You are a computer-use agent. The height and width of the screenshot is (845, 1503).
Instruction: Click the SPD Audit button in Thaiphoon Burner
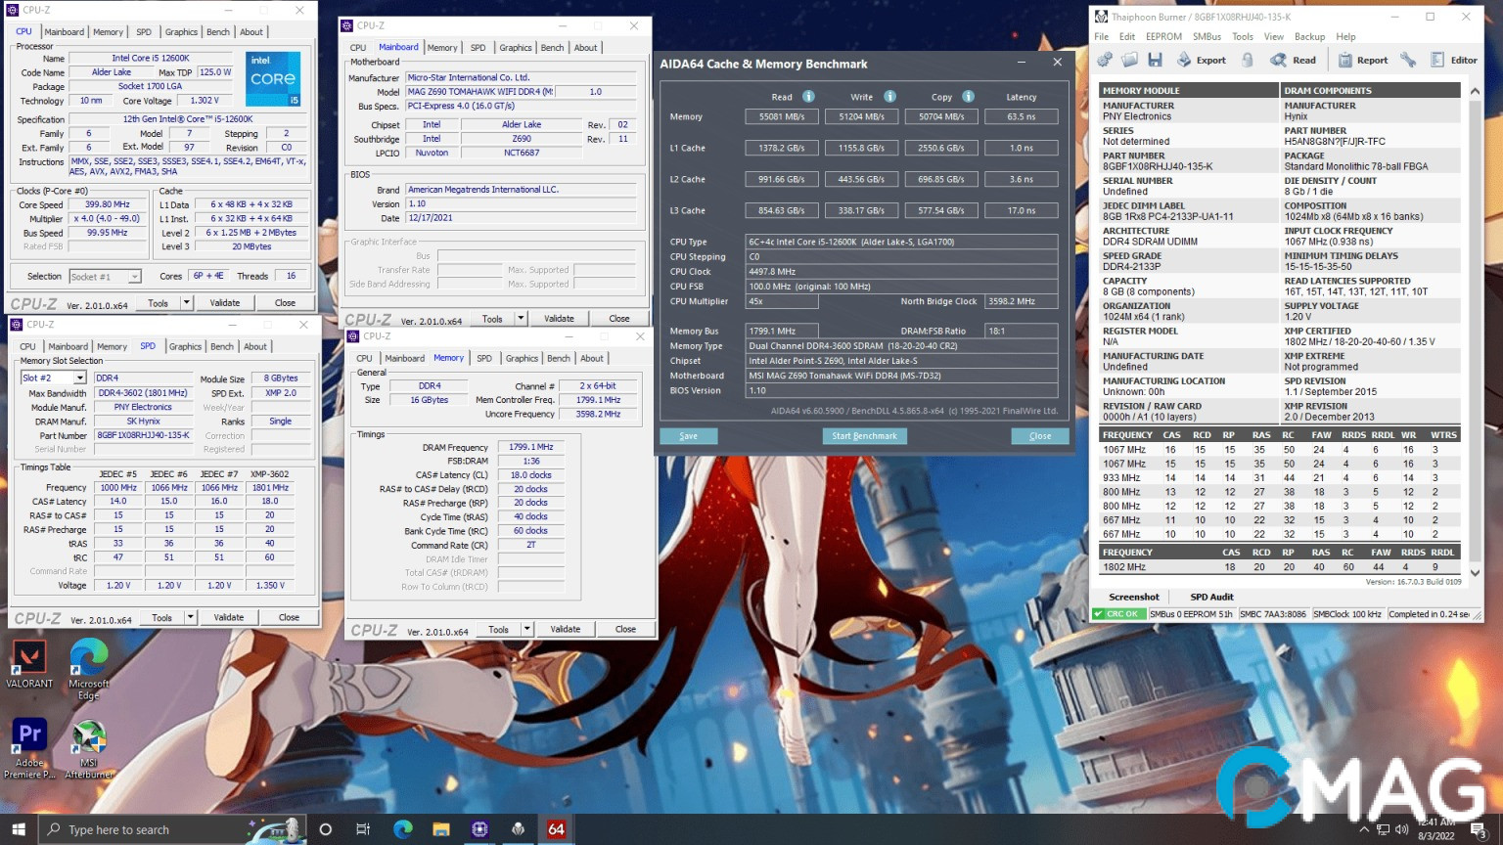(1211, 597)
